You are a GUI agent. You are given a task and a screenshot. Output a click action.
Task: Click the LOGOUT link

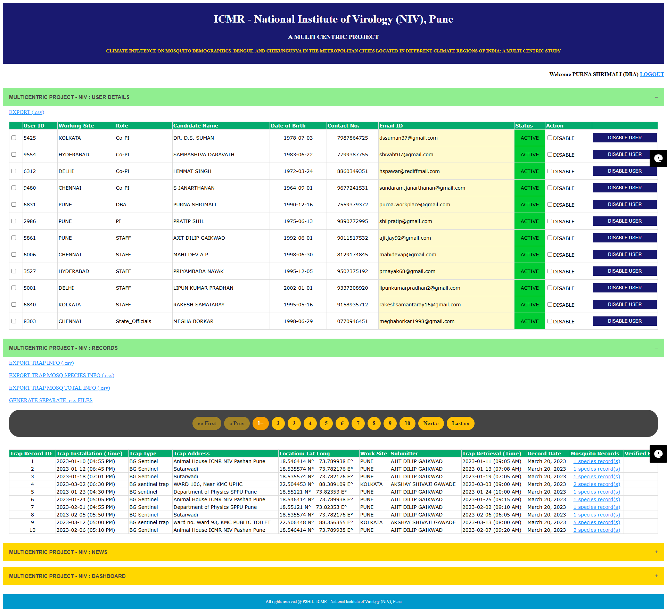pos(652,74)
